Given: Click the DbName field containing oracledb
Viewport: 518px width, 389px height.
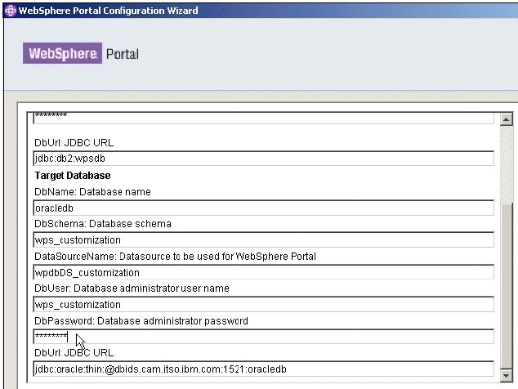Looking at the screenshot, I should (264, 208).
